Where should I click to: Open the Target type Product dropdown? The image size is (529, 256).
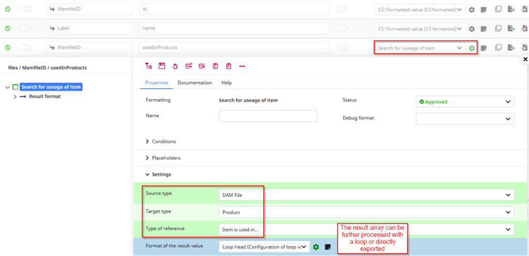coord(366,212)
